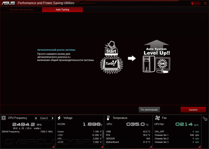This screenshot has width=209, height=149.
Task: Click the PCH 36.0 °C row
Action: 128,135
